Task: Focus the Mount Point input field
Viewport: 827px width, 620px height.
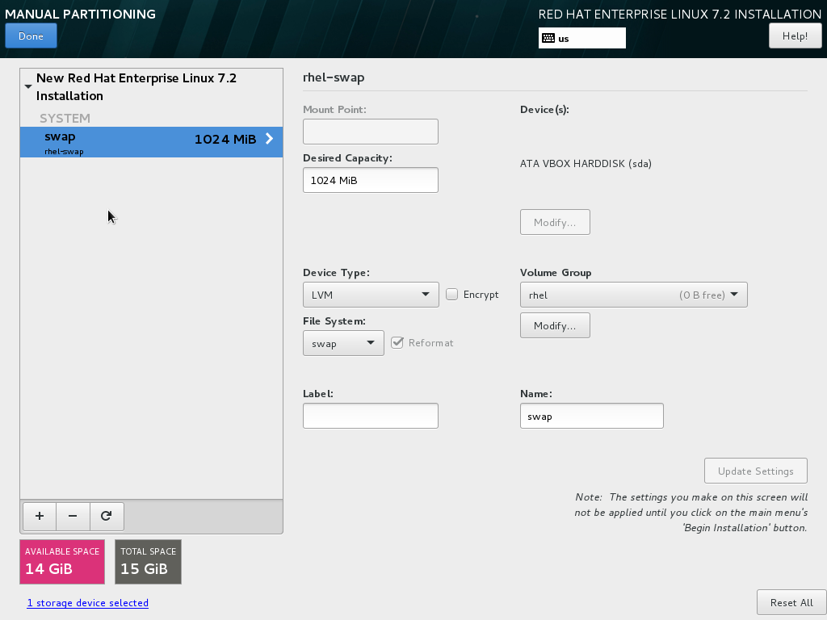Action: coord(370,132)
